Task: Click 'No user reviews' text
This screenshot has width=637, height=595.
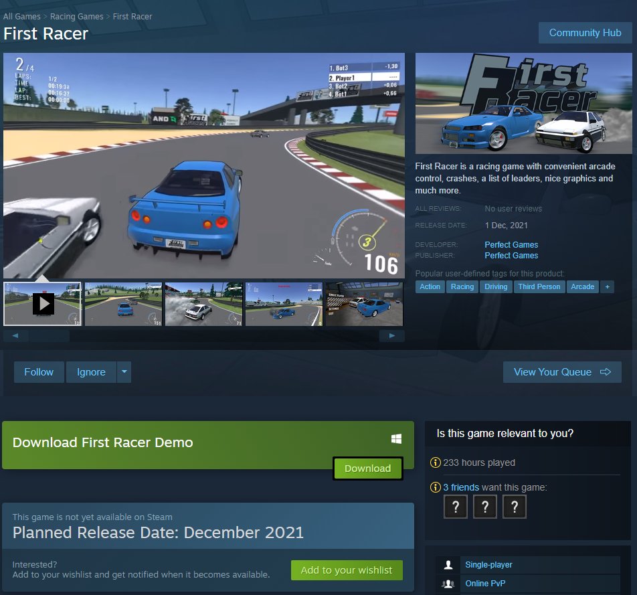Action: pos(513,209)
